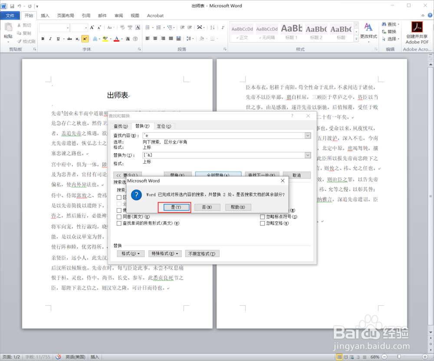Click 是(Y) in the Word message box

point(174,207)
